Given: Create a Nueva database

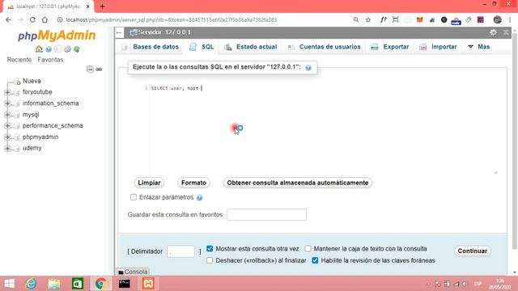Looking at the screenshot, I should coord(32,81).
